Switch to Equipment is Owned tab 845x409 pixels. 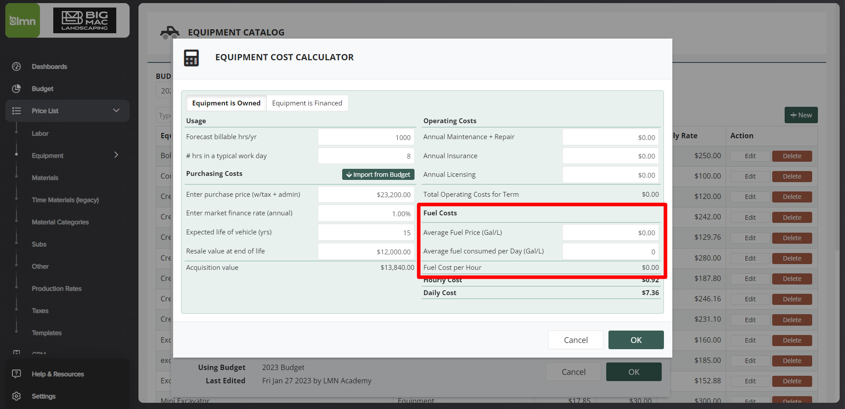click(226, 103)
